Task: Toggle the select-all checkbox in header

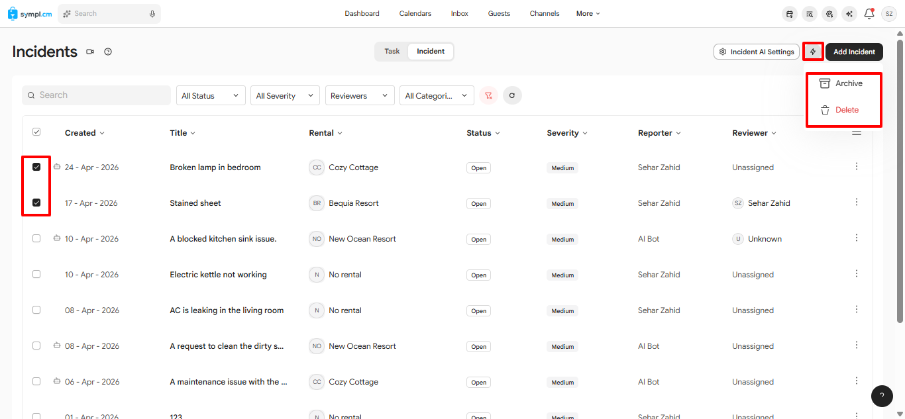Action: point(36,132)
